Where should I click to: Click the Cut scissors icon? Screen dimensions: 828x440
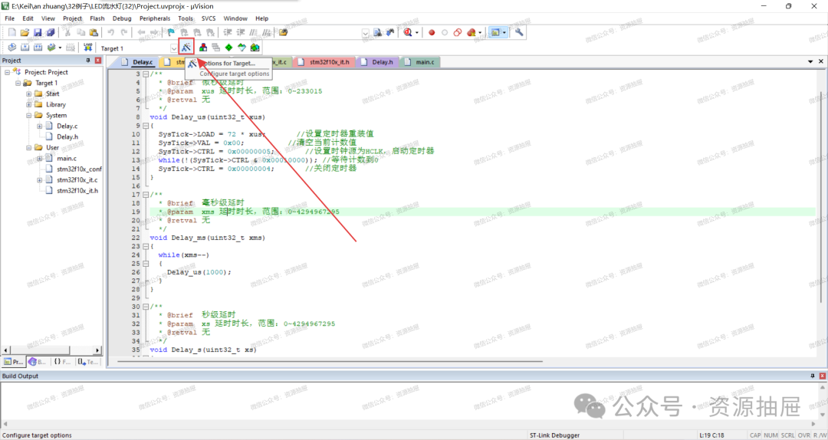[x=67, y=33]
